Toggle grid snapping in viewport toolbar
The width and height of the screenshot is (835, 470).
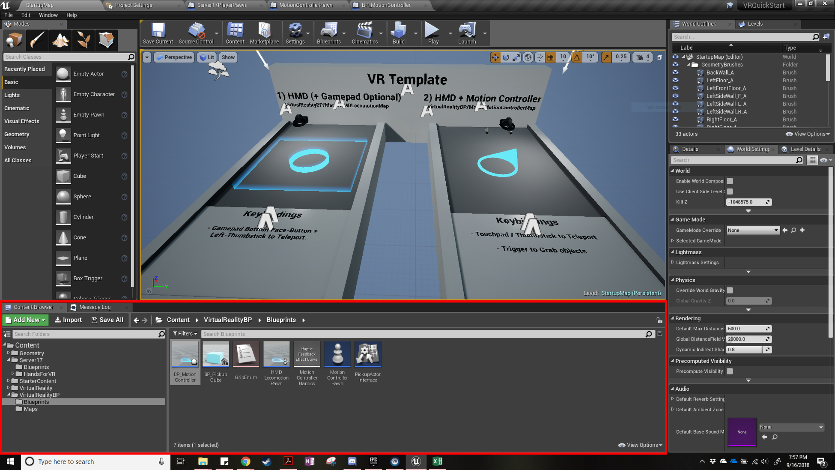551,57
